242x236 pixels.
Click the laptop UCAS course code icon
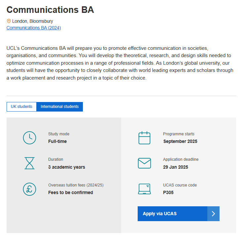click(144, 189)
